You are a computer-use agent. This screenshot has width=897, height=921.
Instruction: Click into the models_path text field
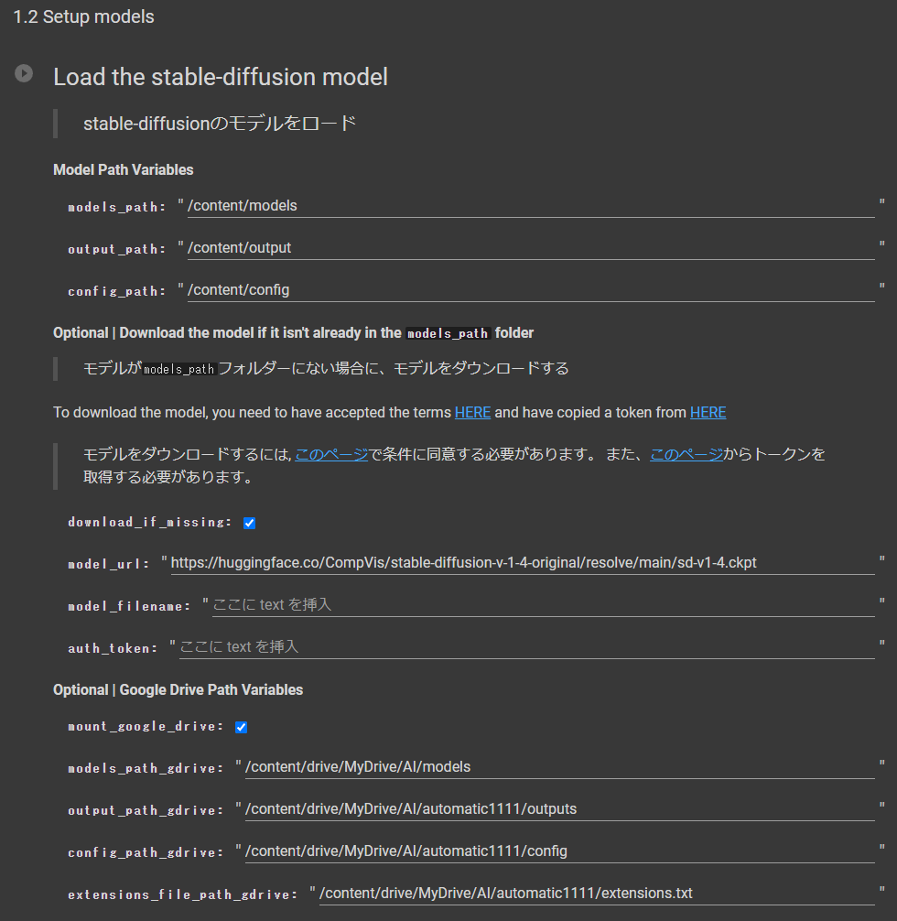click(531, 206)
